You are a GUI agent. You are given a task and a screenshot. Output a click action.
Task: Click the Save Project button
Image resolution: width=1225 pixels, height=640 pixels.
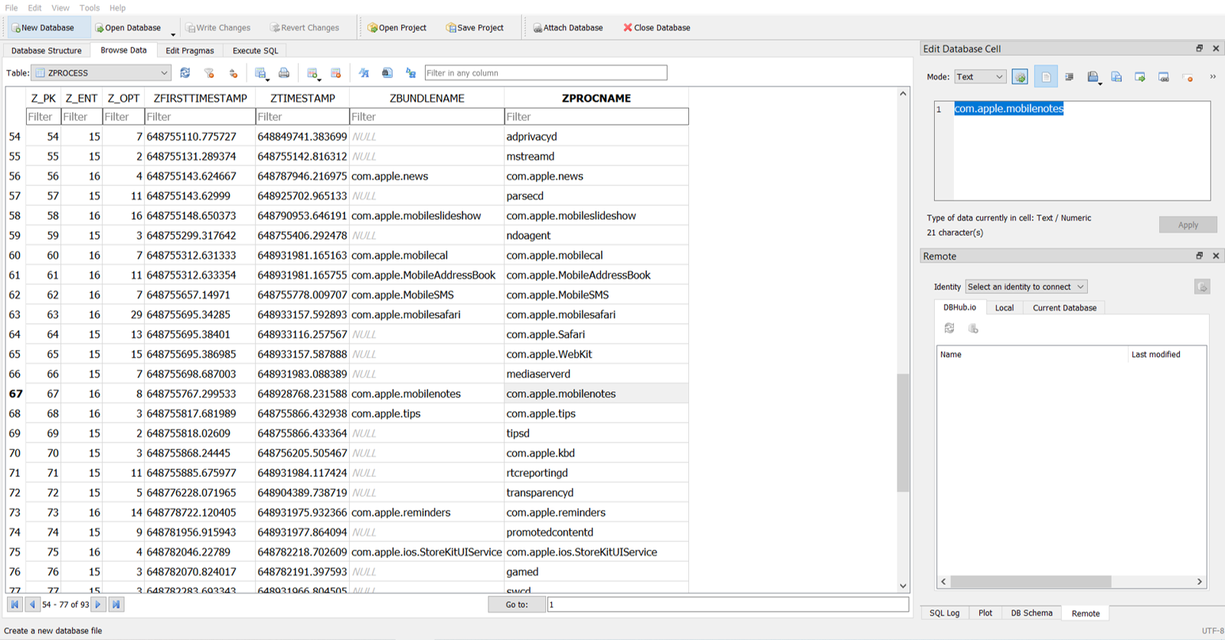[475, 28]
